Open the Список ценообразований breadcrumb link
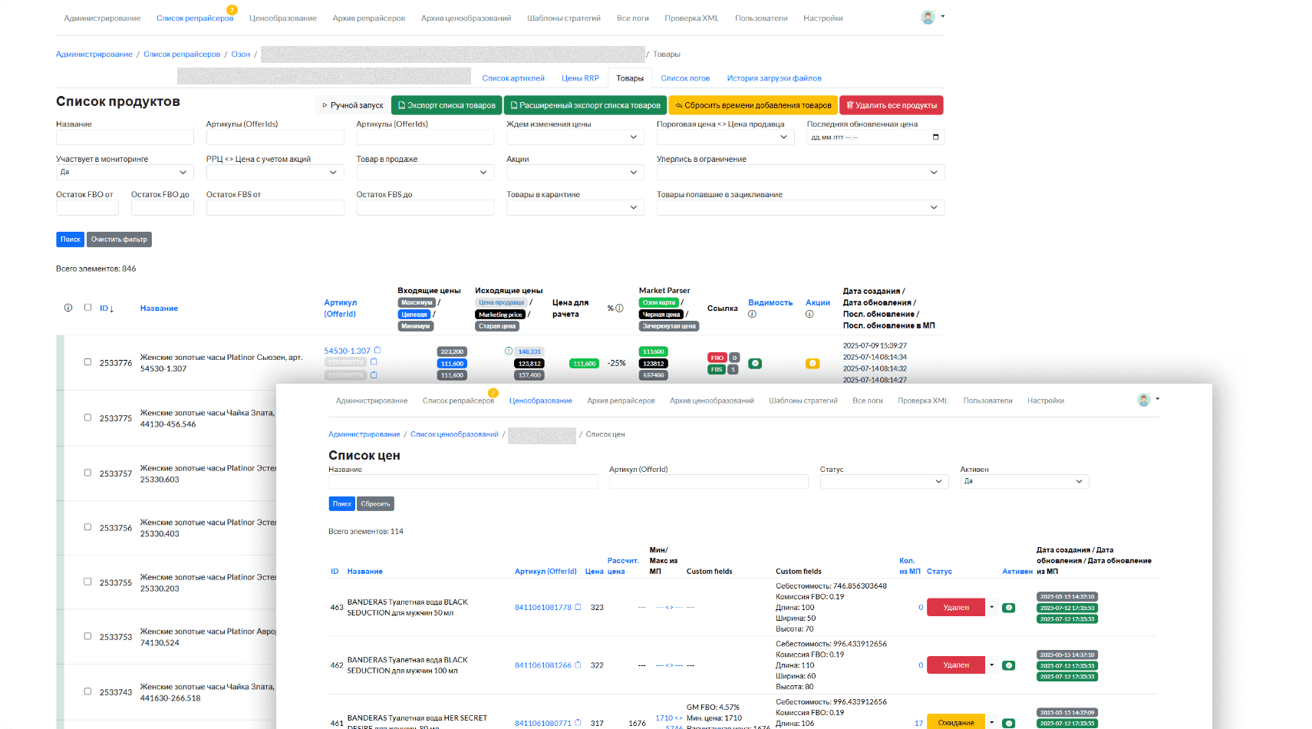The height and width of the screenshot is (729, 1312). [454, 434]
